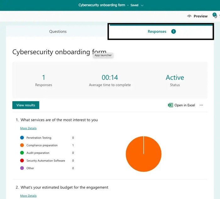Click the red Security Automation Software dot

(x=22, y=160)
